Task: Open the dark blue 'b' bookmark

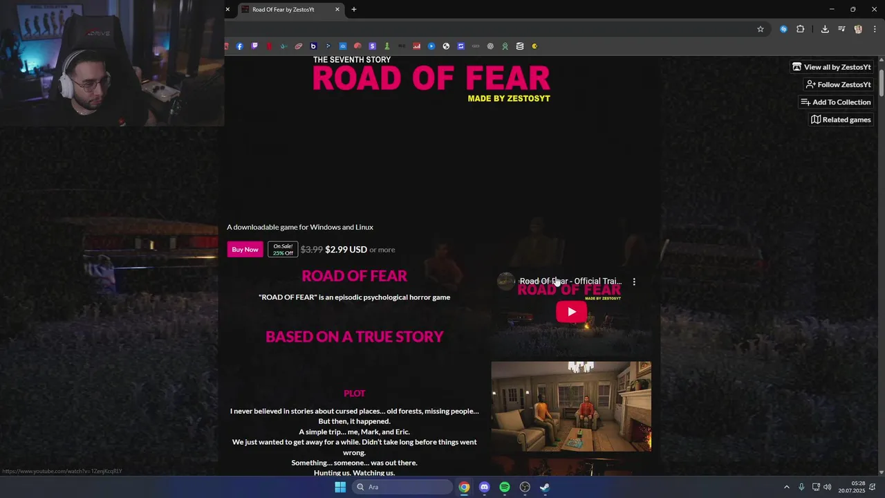Action: pyautogui.click(x=313, y=46)
